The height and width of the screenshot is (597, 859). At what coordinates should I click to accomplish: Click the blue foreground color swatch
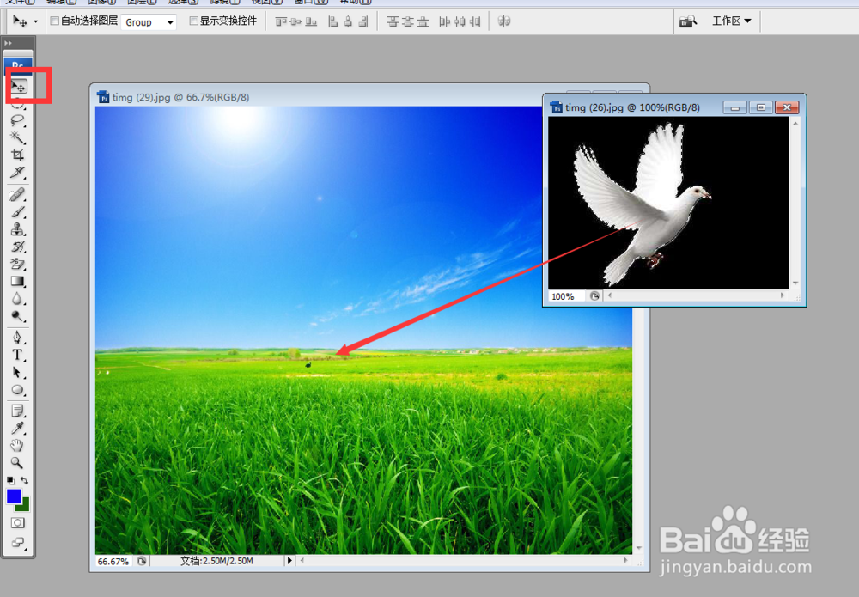(x=14, y=496)
